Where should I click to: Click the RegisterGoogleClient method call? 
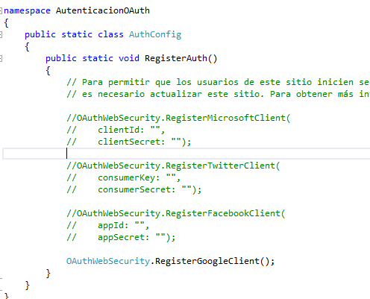207,261
